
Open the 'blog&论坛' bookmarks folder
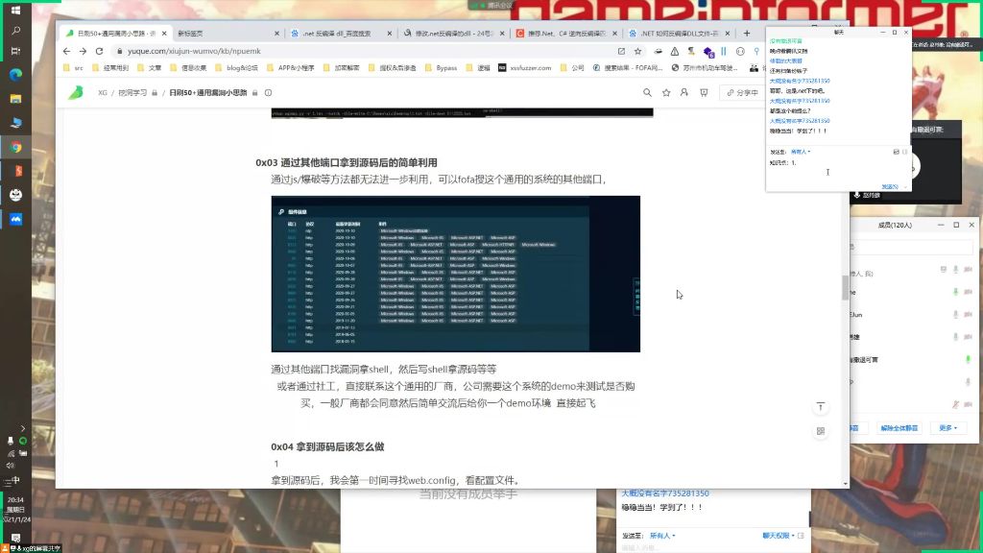236,68
